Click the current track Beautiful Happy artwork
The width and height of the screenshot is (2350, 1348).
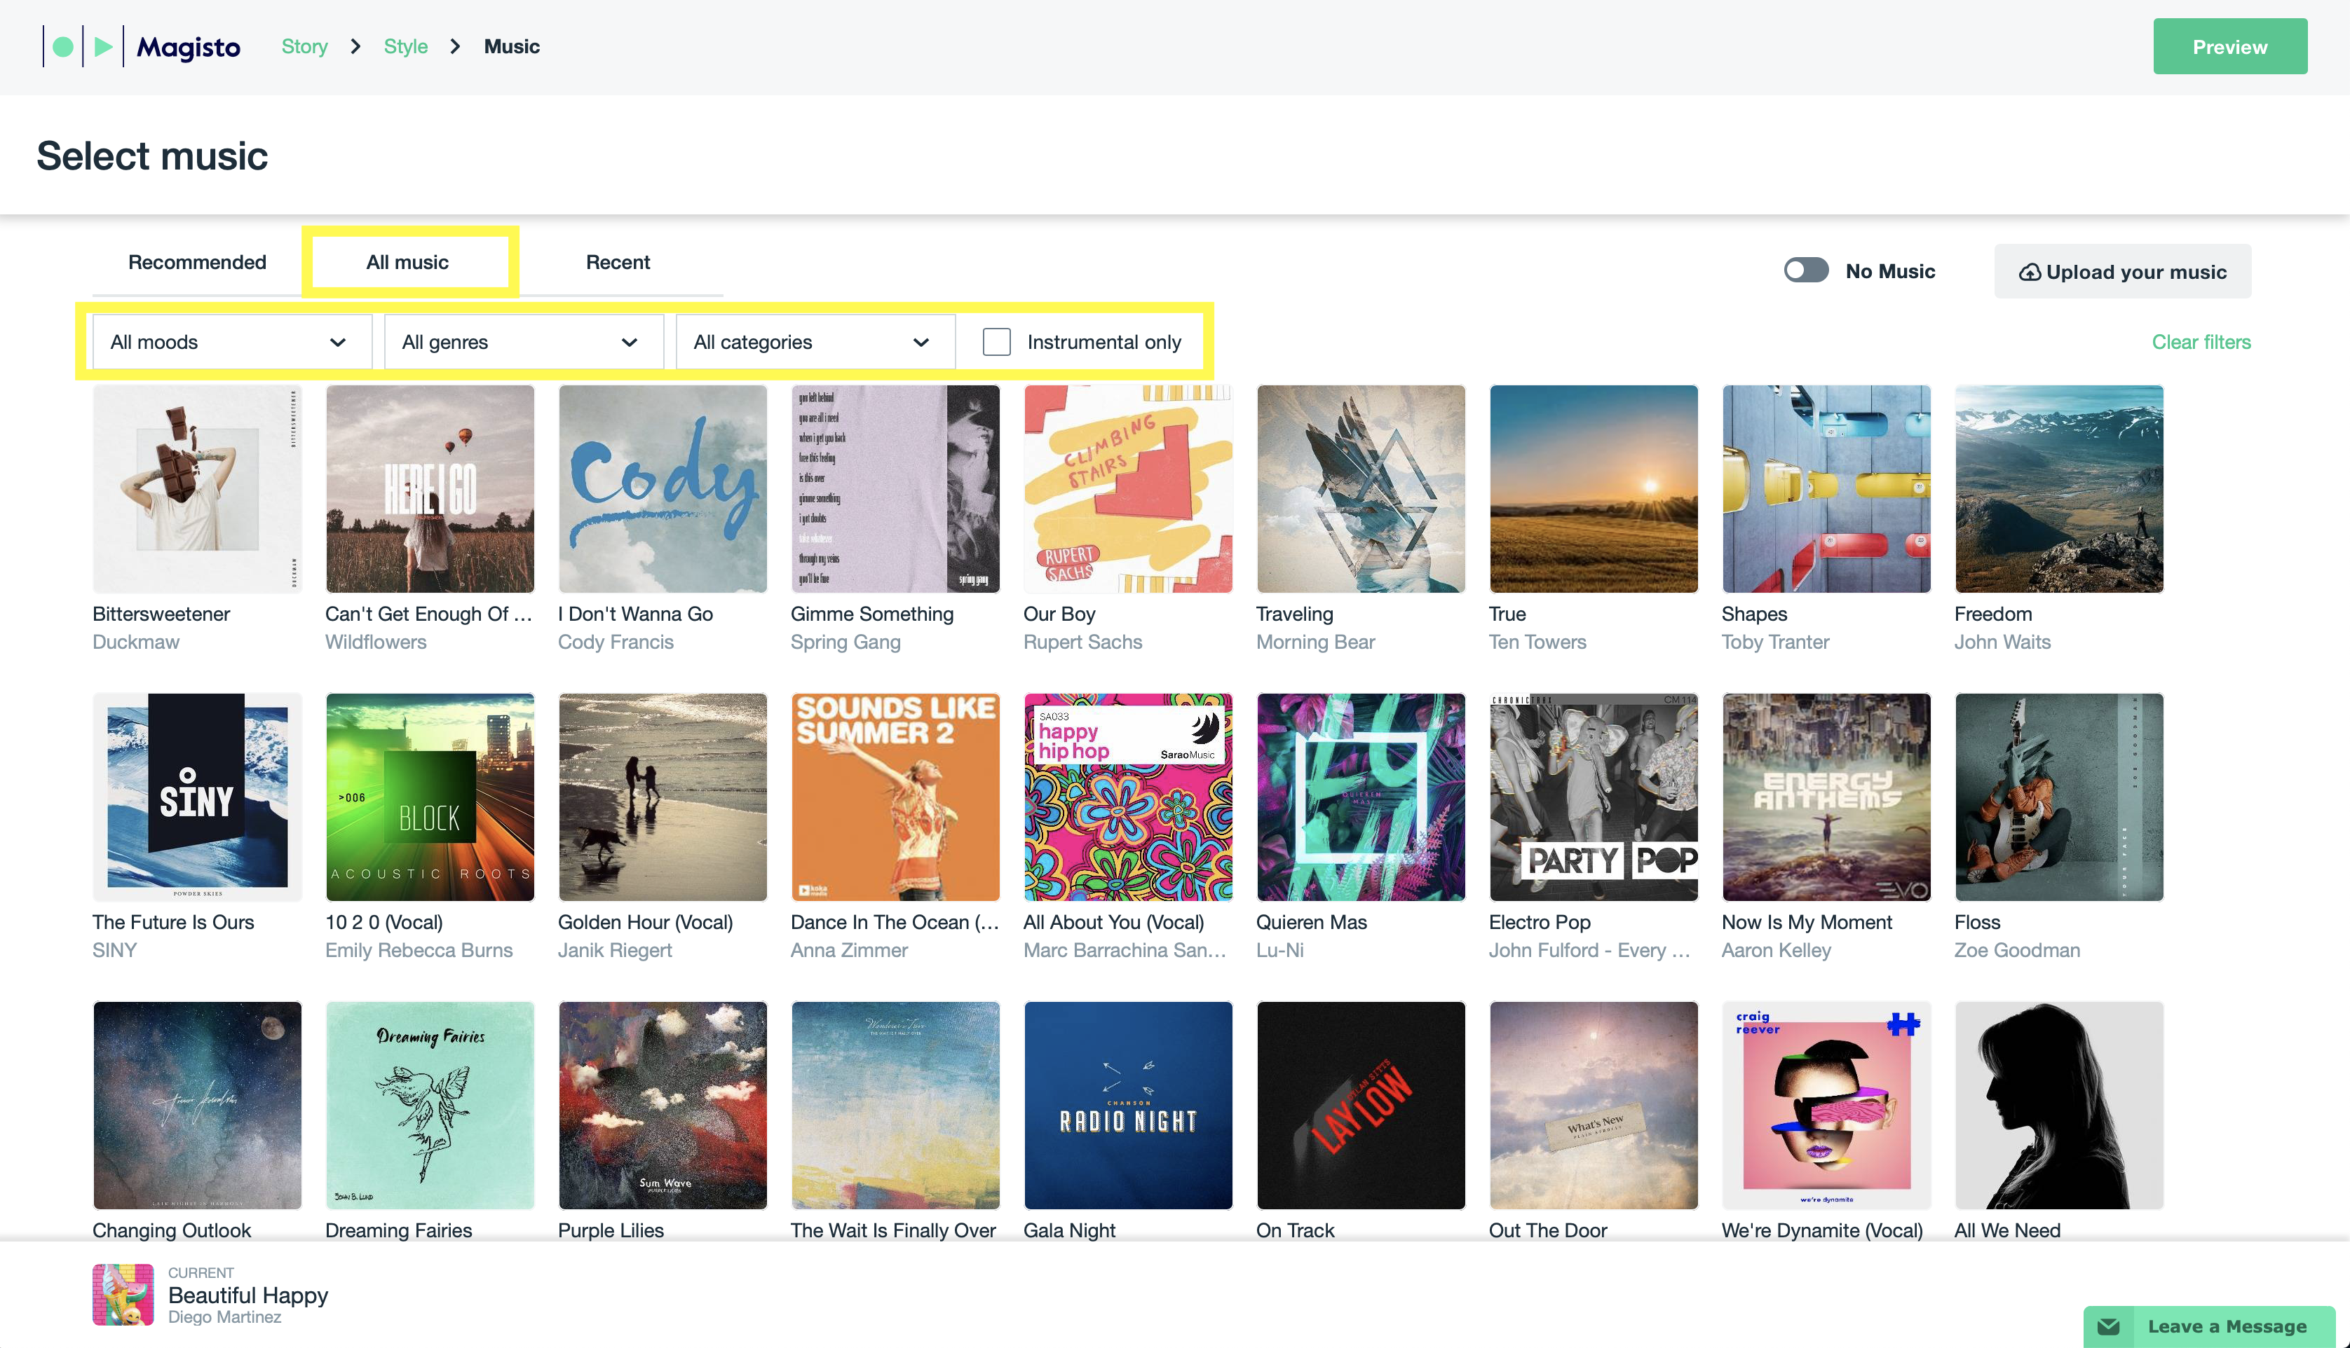pyautogui.click(x=123, y=1294)
